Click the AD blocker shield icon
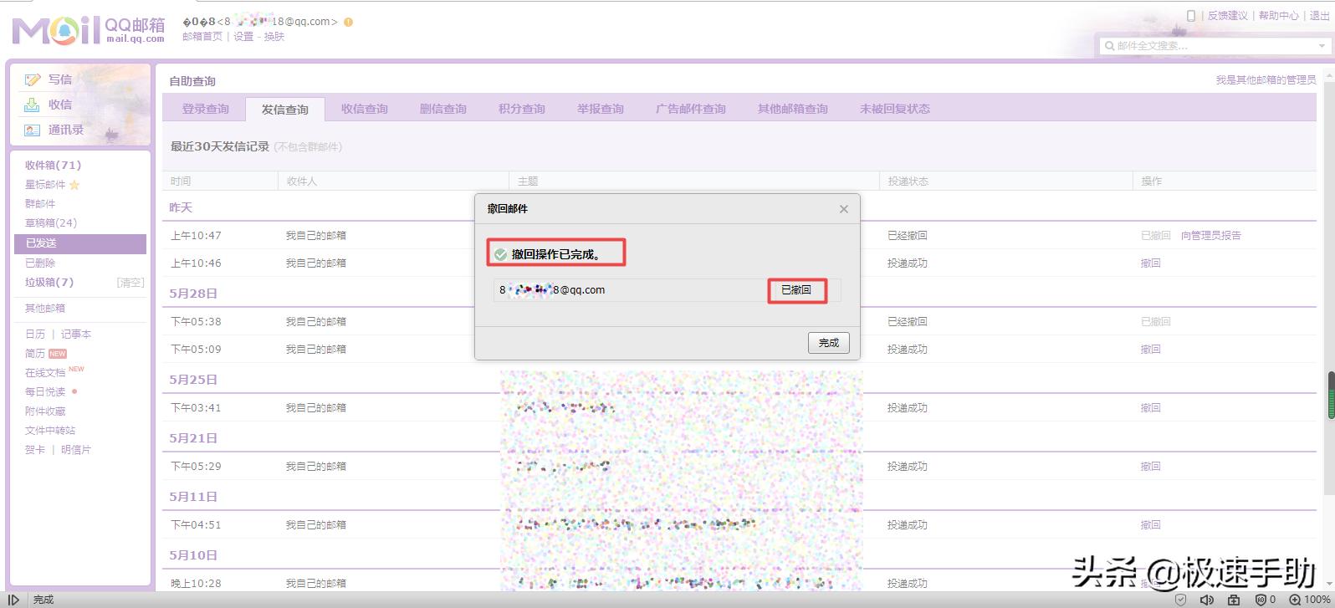Screen dimensions: 1335x608 click(1261, 600)
